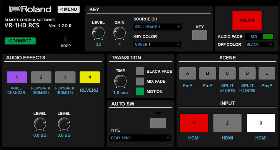The image size is (280, 150).
Task: Open the Source CH dropdown
Action: (157, 27)
